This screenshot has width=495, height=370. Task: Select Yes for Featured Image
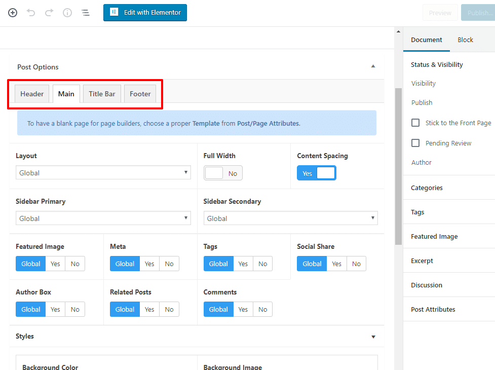click(55, 264)
